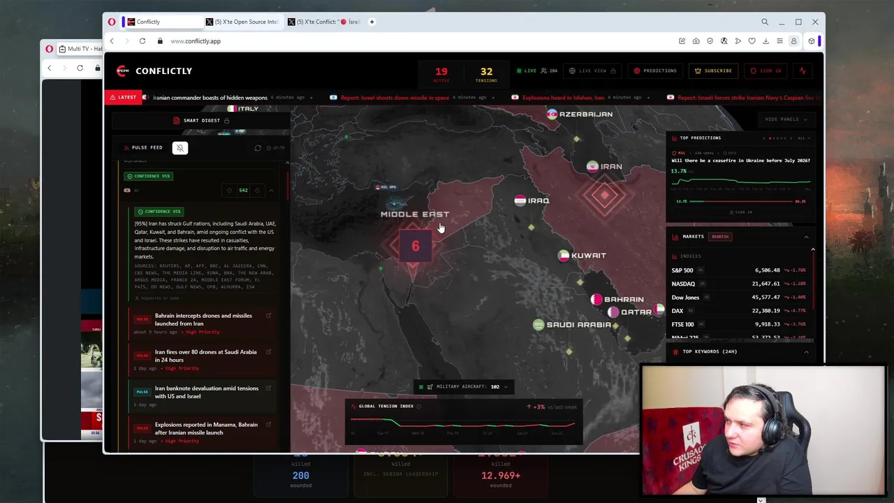The image size is (894, 503).
Task: Toggle the locked Live View button
Action: [592, 71]
